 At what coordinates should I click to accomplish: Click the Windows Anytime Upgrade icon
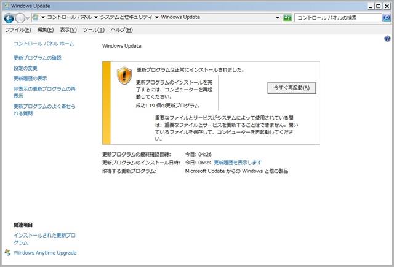(x=8, y=252)
